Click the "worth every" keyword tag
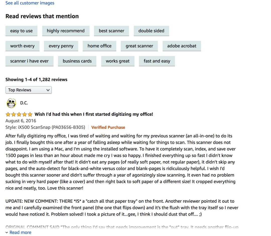The image size is (271, 236). (x=22, y=46)
